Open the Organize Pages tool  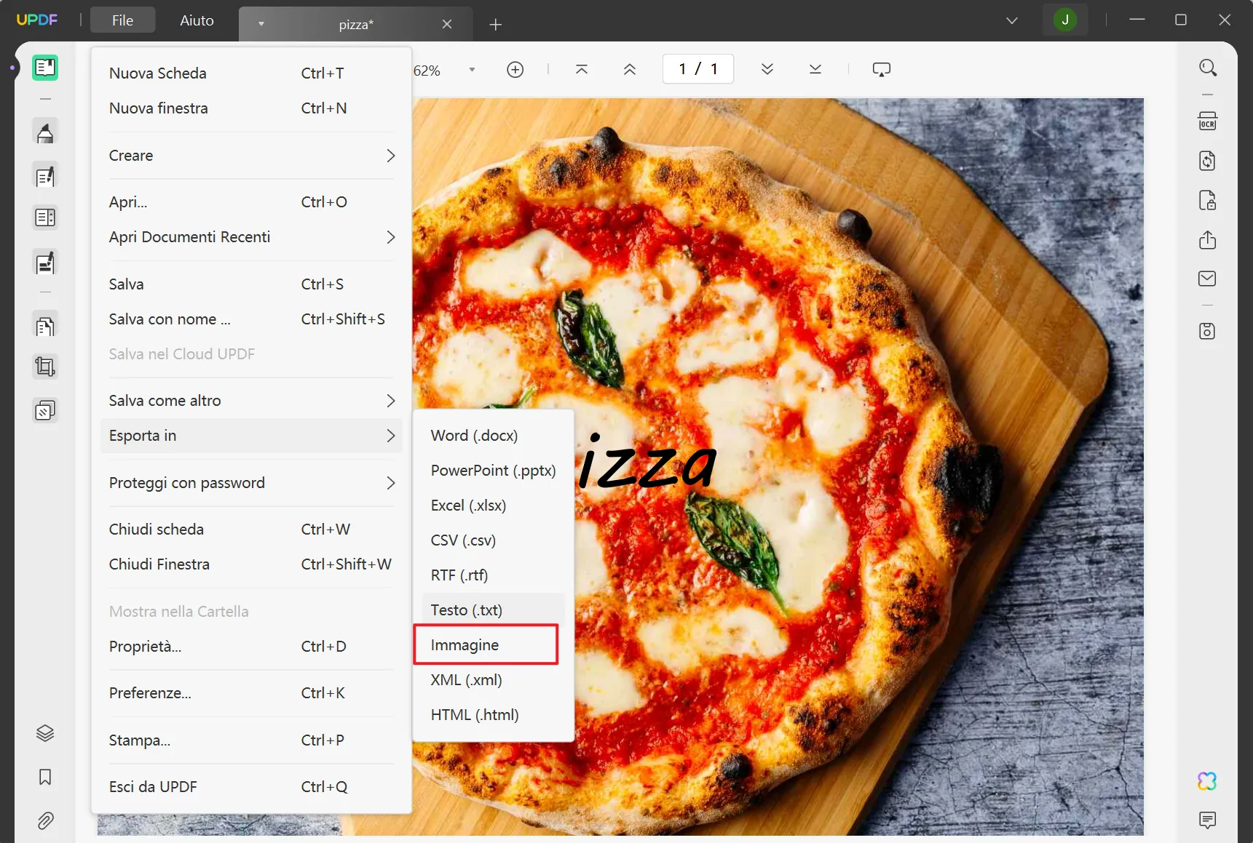[45, 326]
